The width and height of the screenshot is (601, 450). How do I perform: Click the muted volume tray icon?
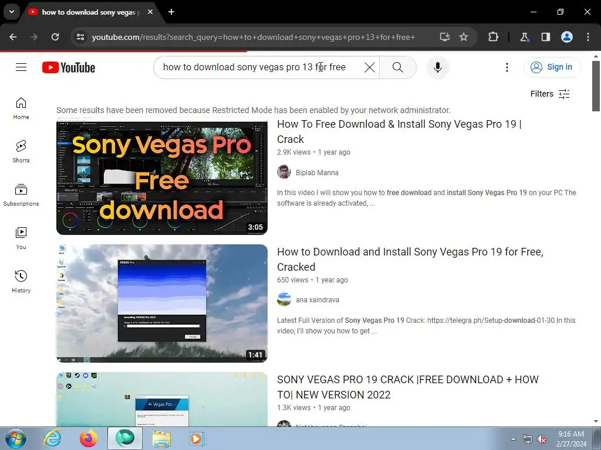point(542,439)
